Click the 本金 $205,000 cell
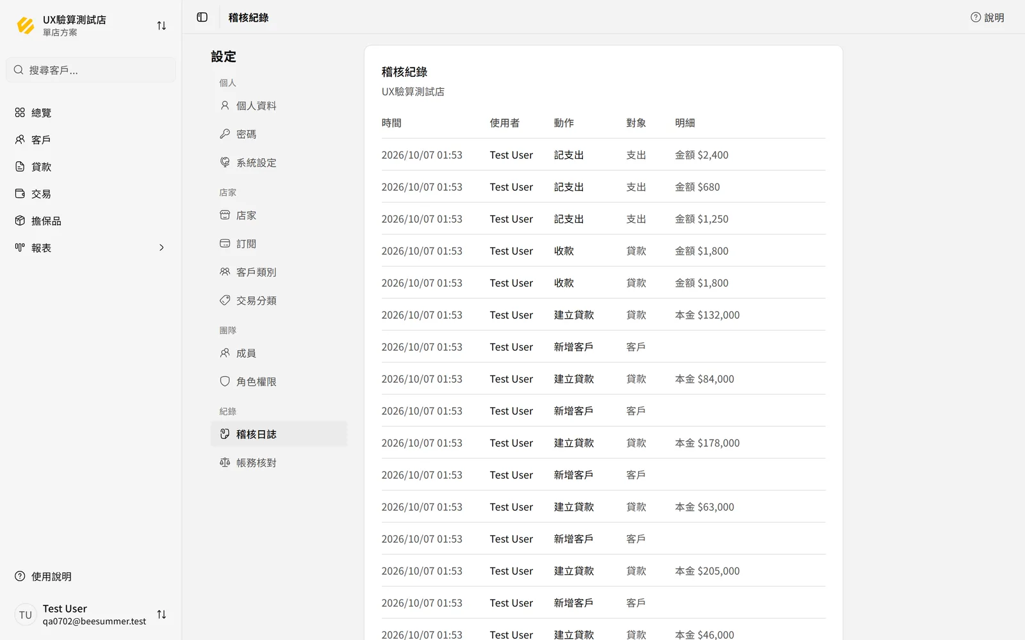 click(707, 571)
